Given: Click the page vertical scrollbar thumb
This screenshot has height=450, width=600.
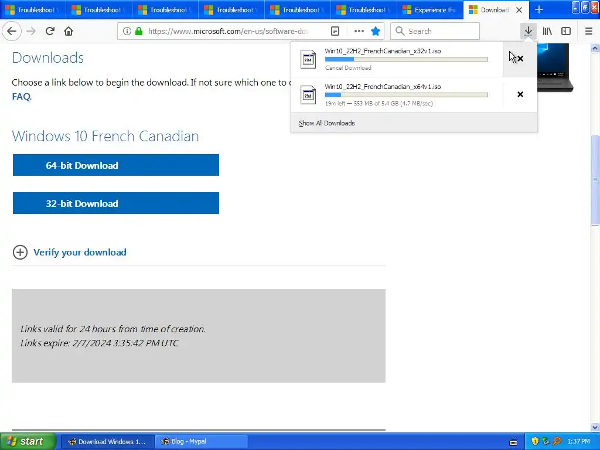Looking at the screenshot, I should 595,180.
